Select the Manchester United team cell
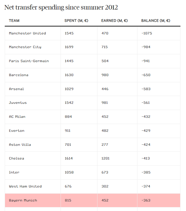The height and width of the screenshot is (211, 186). click(x=27, y=33)
